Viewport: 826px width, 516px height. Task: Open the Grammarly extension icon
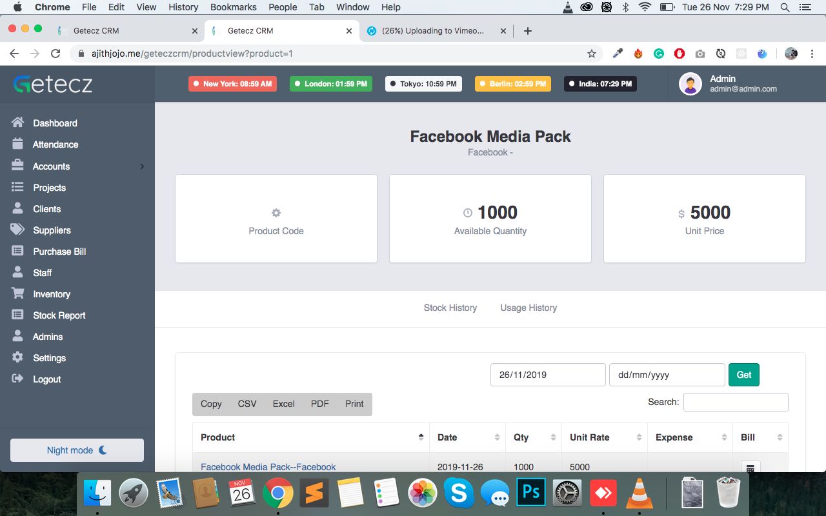659,54
